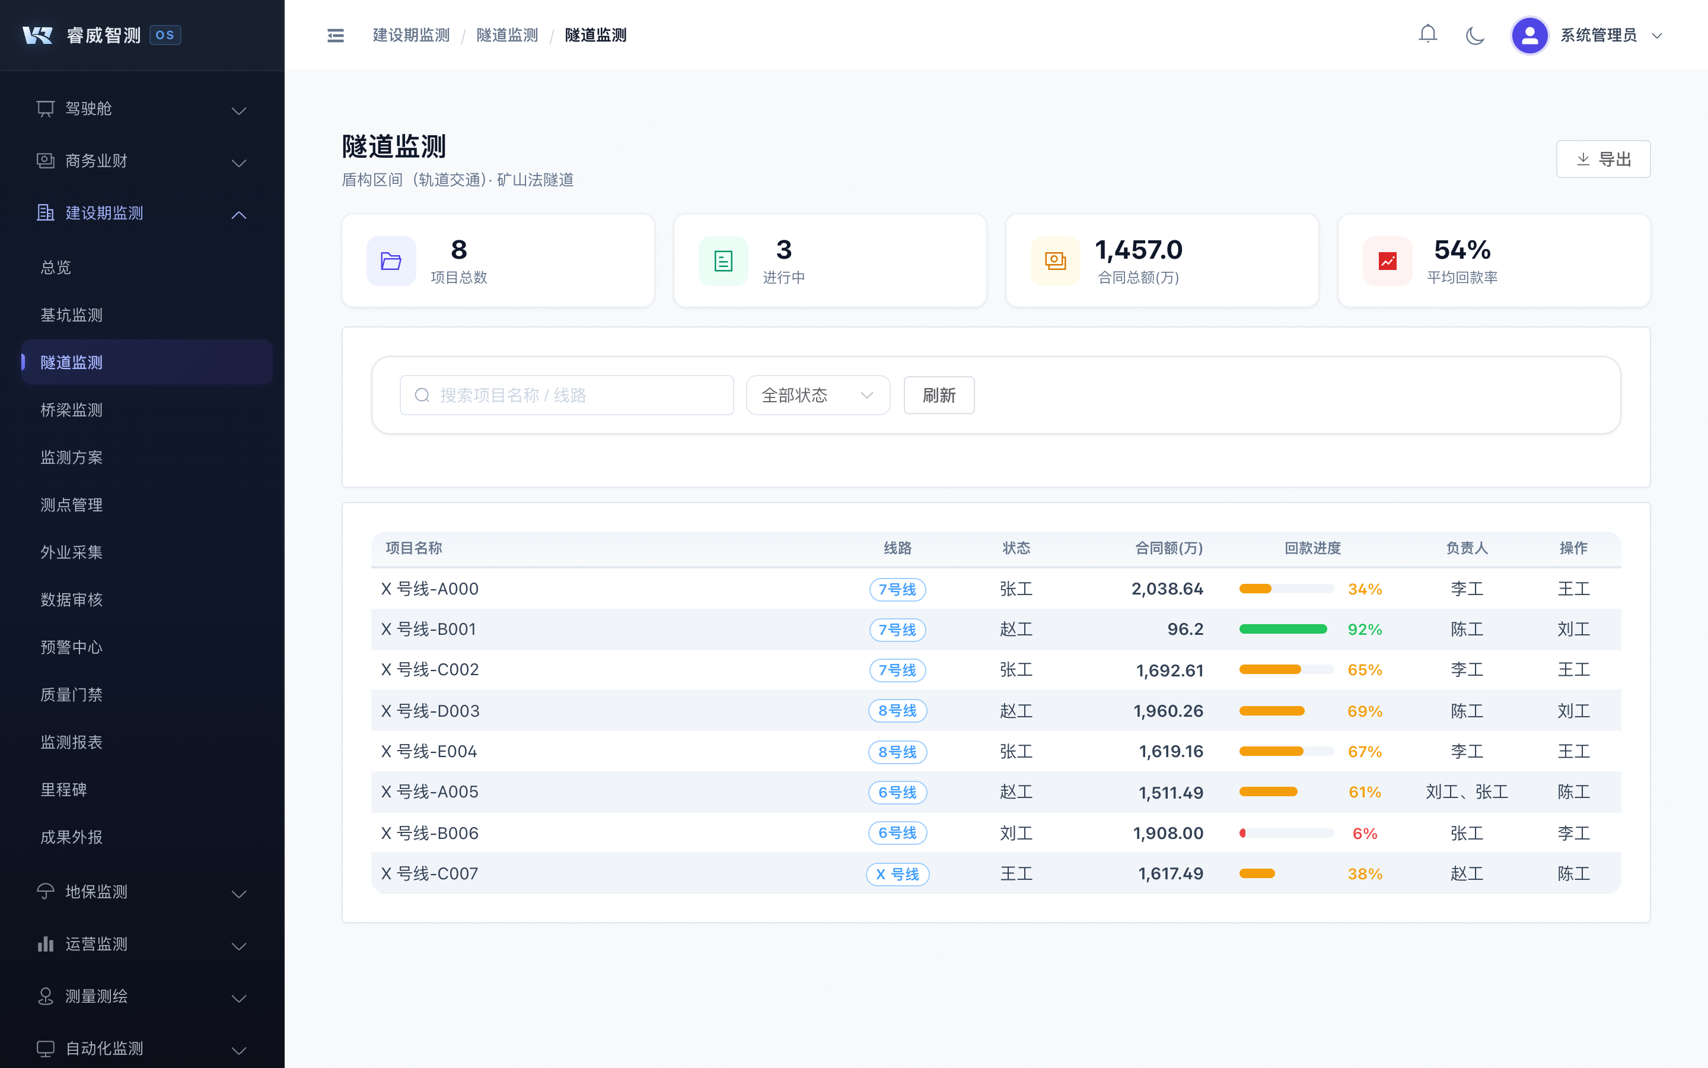
Task: Open the 全部状态 status dropdown
Action: 817,395
